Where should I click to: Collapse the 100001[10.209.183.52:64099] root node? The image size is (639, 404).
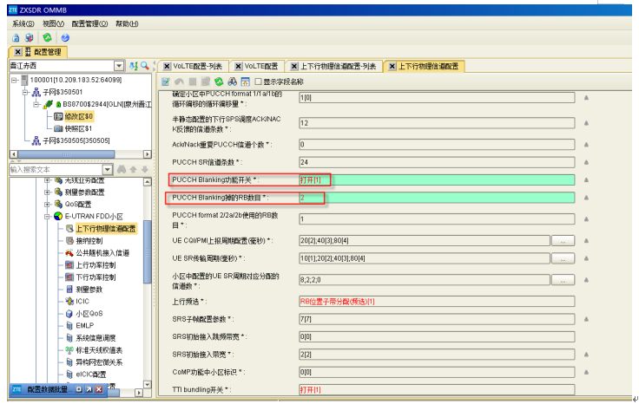(15, 80)
